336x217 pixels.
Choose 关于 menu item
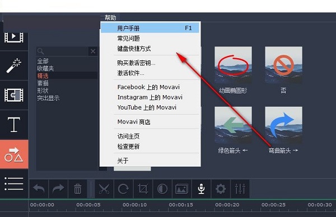coord(150,161)
